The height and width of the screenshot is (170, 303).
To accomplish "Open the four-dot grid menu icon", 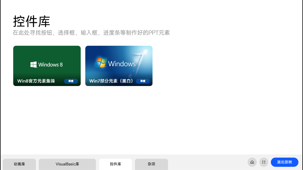I will (264, 162).
